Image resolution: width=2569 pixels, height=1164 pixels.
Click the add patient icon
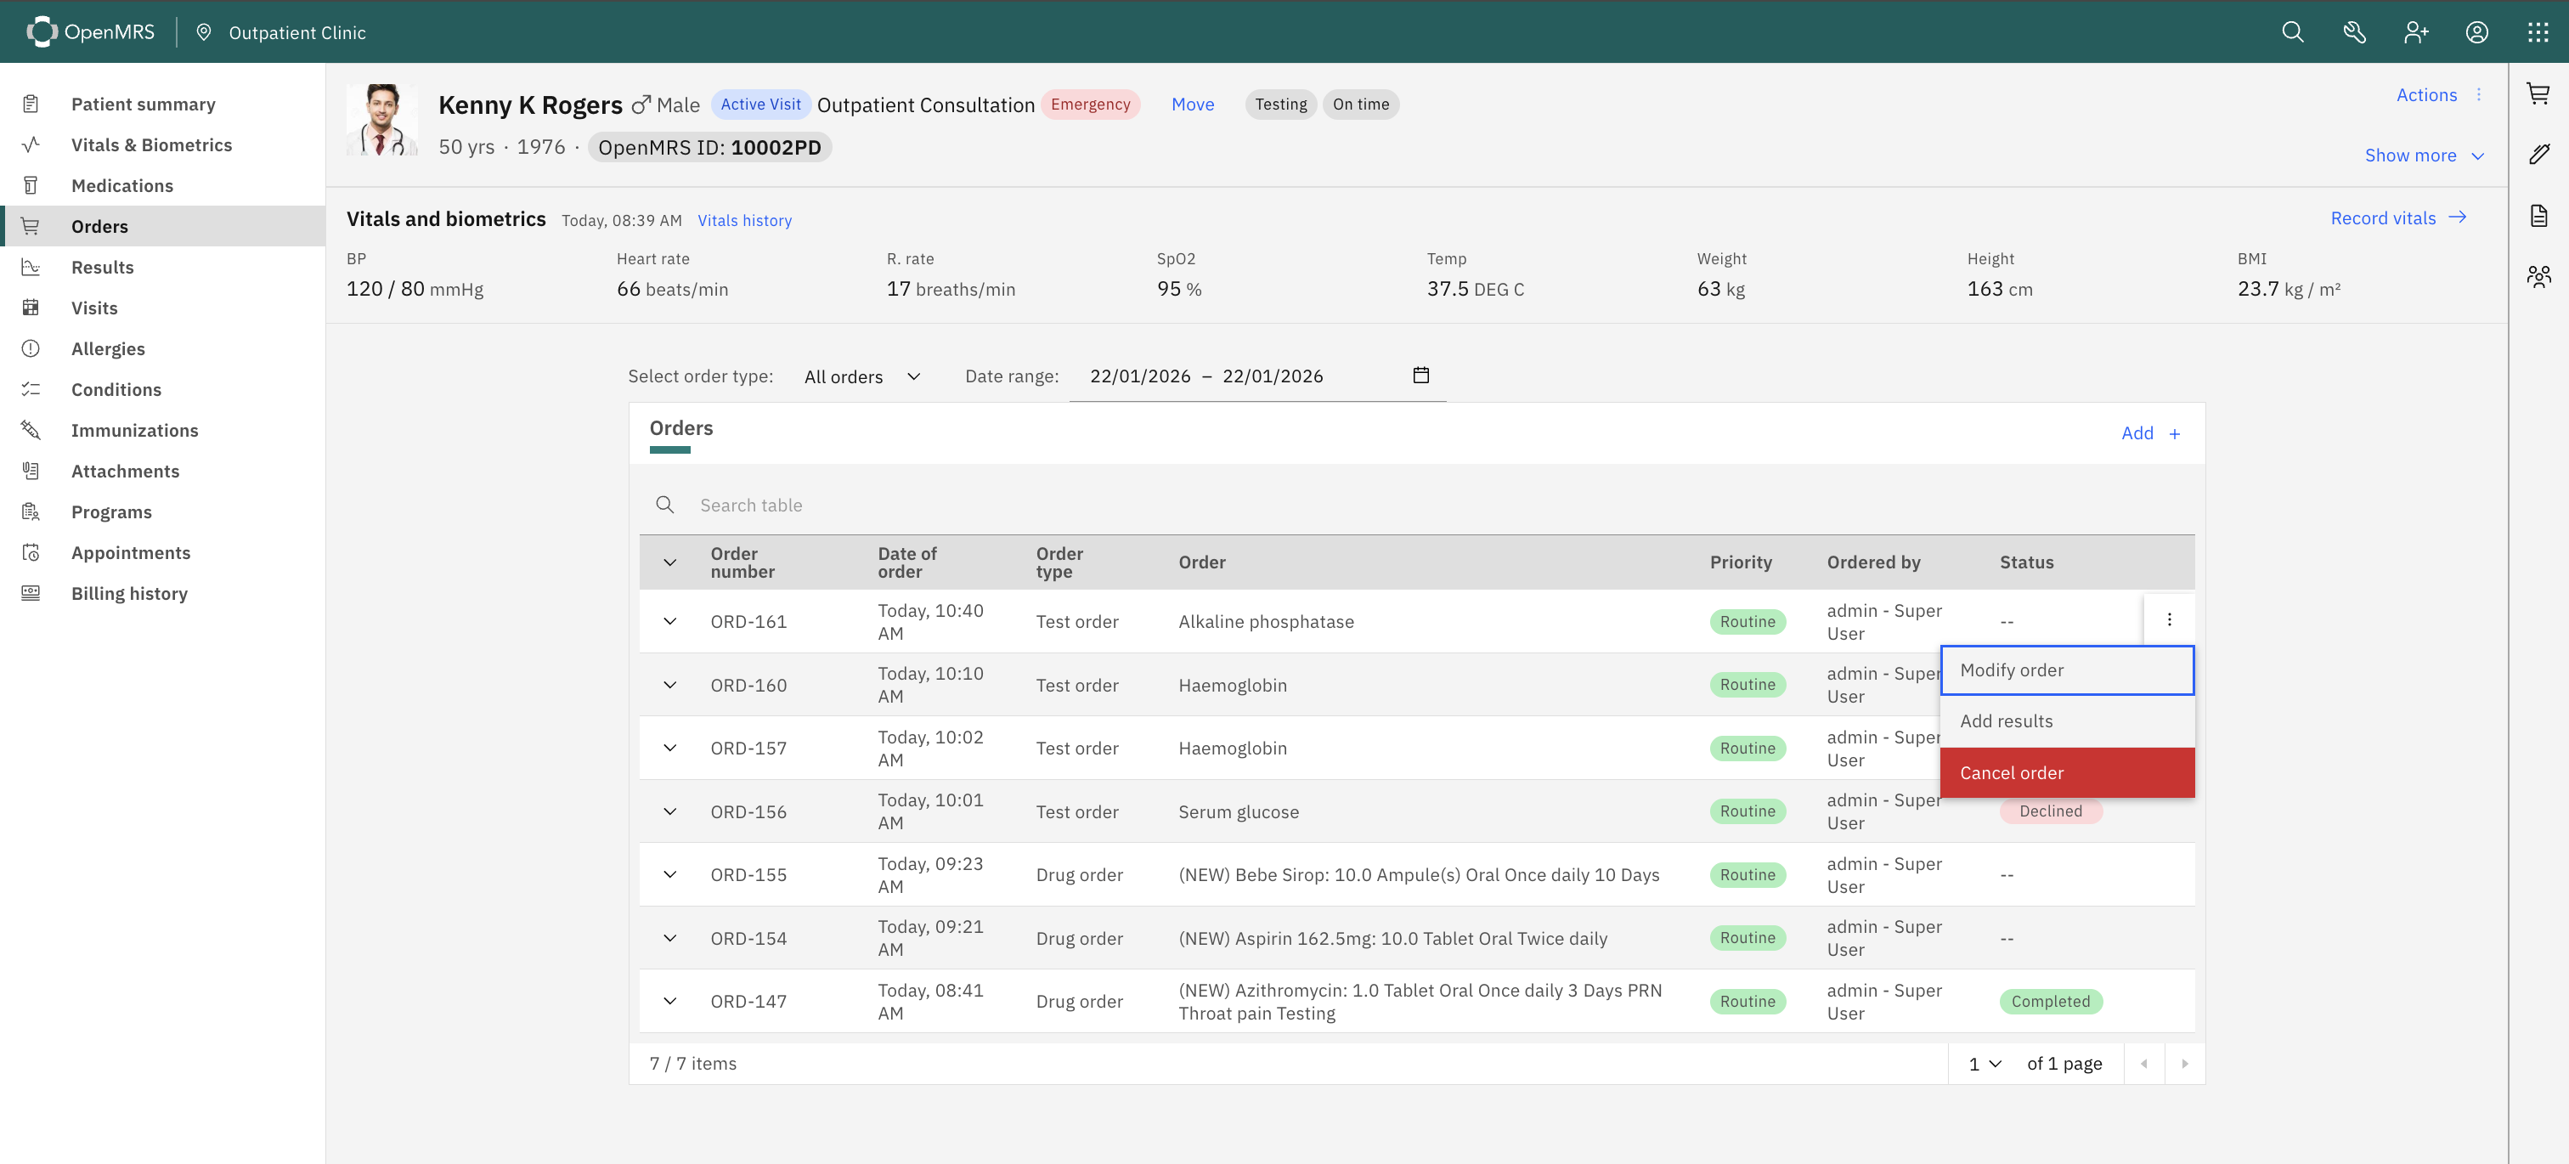point(2414,32)
